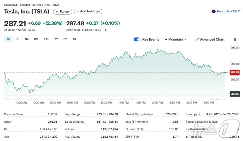Expand the Mountain chart style dropdown
The width and height of the screenshot is (243, 141).
click(185, 40)
